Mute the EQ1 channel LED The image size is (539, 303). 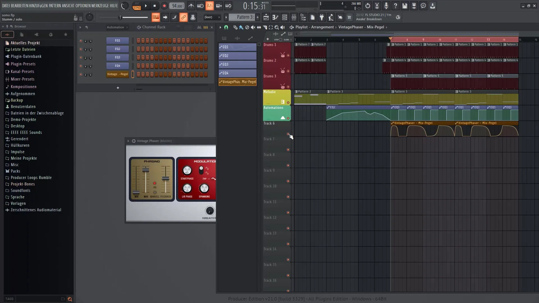coord(81,41)
